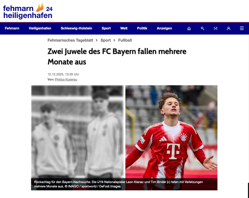Click the Sport breadcrumb link
This screenshot has height=198, width=249.
[105, 40]
